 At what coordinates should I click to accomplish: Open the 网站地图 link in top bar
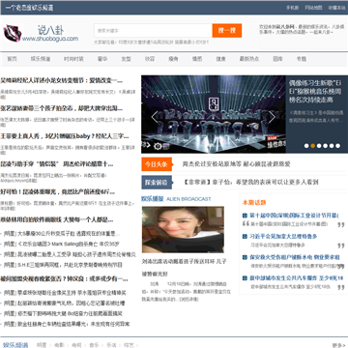tap(313, 8)
